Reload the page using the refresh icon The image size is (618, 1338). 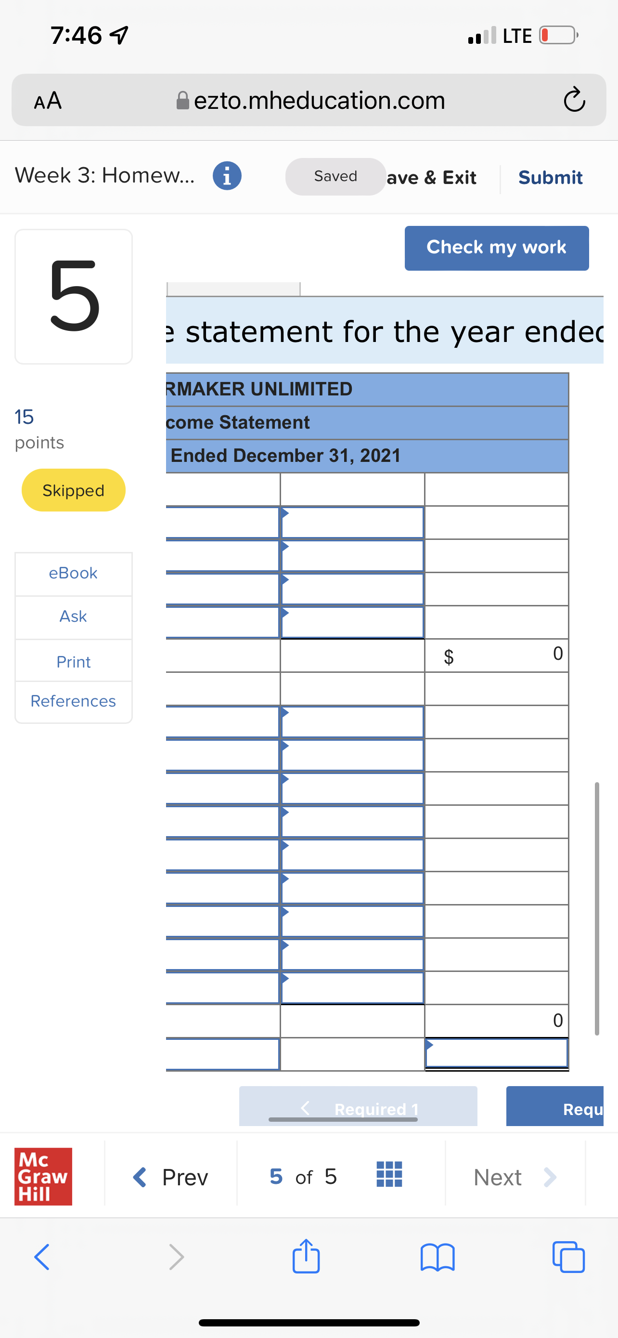click(574, 100)
